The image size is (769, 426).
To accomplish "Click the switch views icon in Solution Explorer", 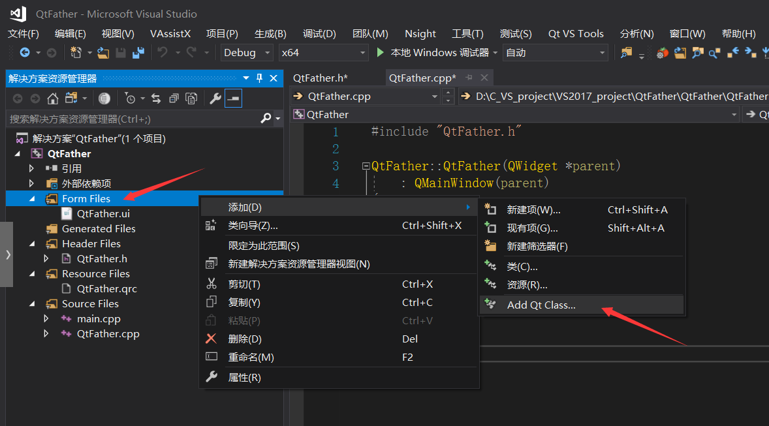I will [71, 99].
